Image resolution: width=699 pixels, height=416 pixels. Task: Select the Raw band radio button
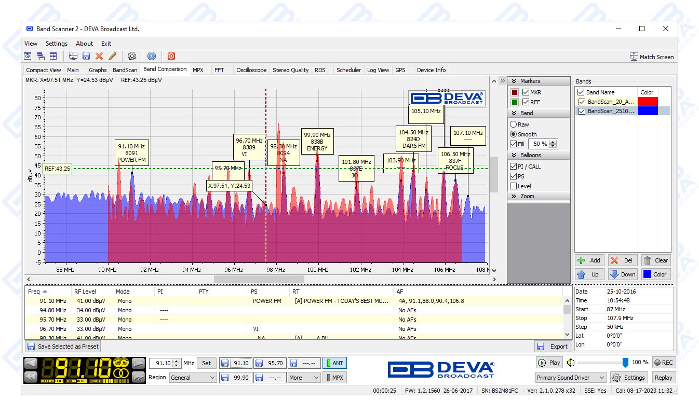514,124
